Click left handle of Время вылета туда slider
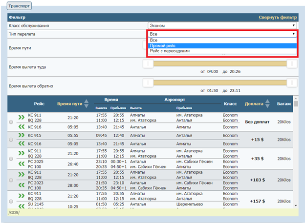 coord(148,64)
